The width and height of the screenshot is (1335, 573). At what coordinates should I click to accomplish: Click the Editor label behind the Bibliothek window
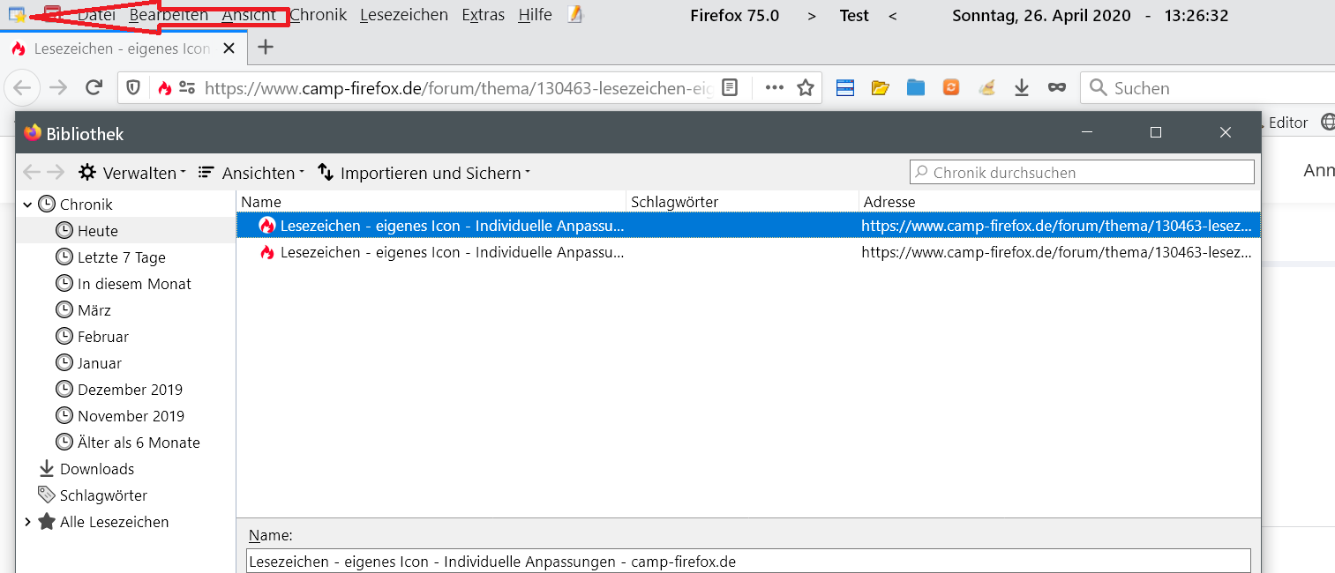1288,123
